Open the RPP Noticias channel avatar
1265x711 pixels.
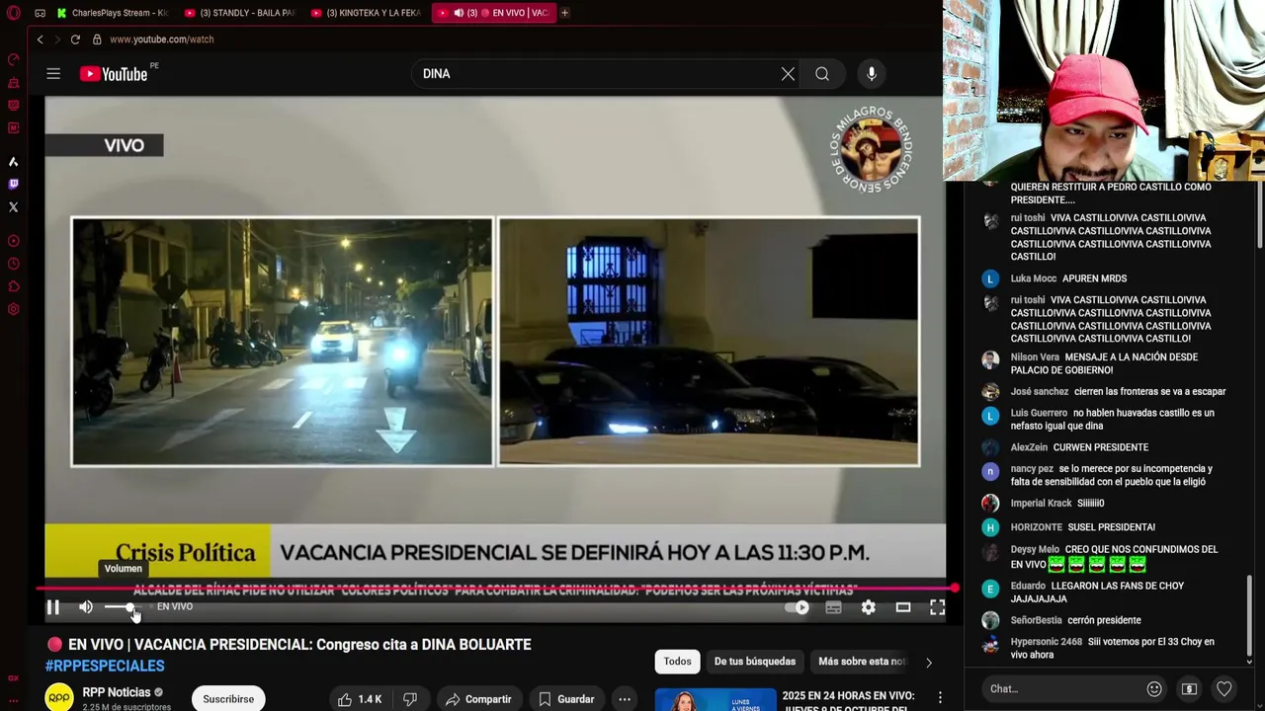[x=60, y=696]
